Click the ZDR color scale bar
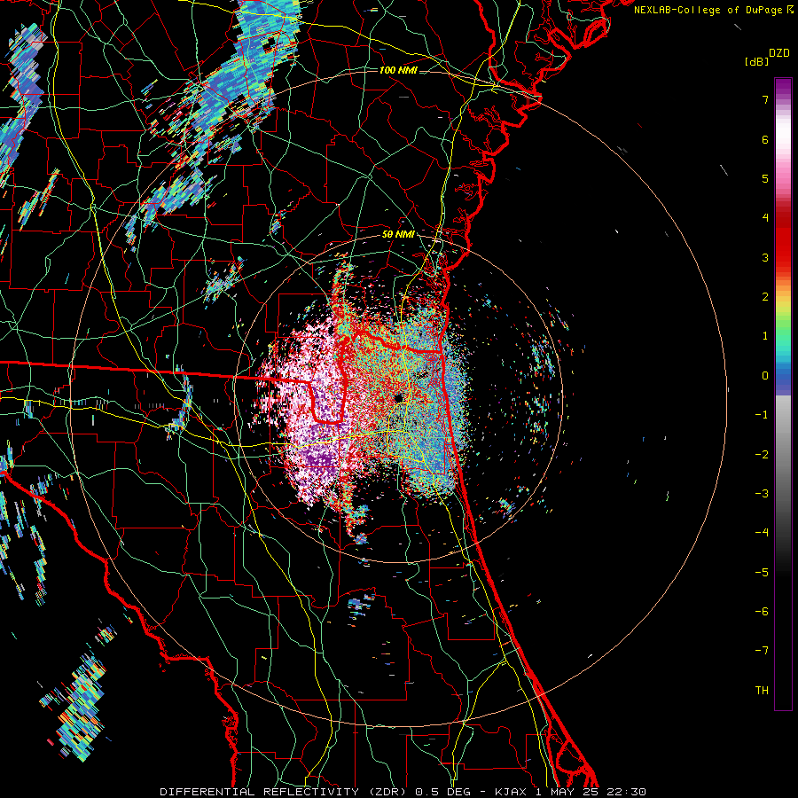This screenshot has width=798, height=798. [x=783, y=394]
